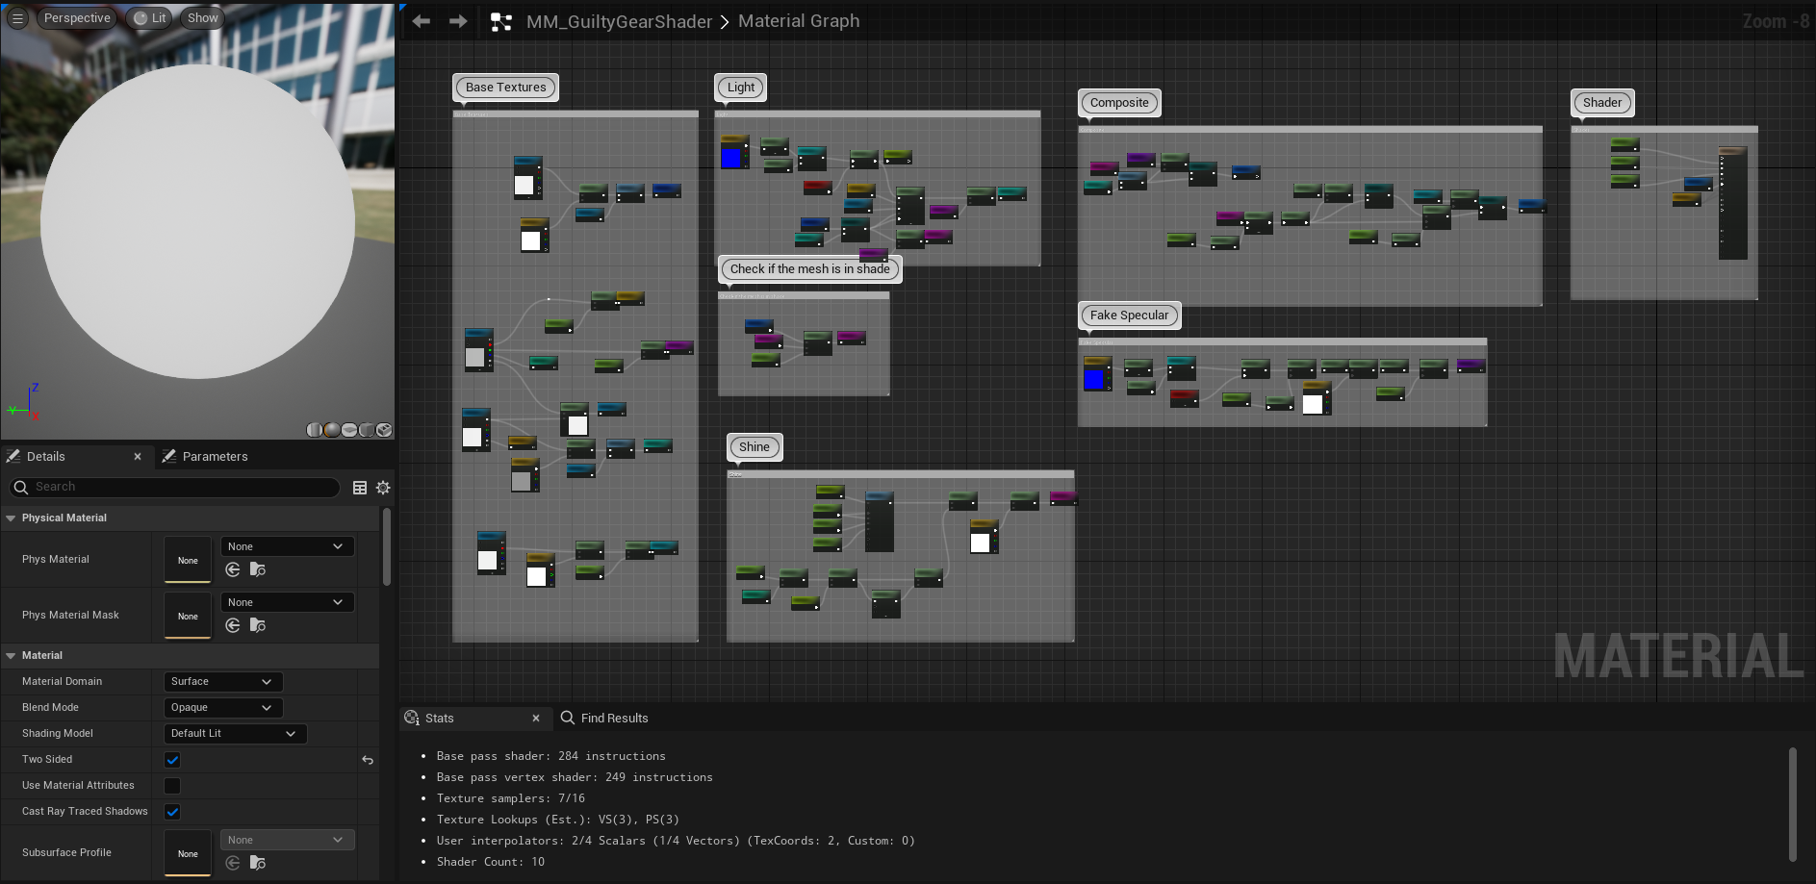Open the Blend Mode dropdown
This screenshot has width=1816, height=884.
point(222,707)
